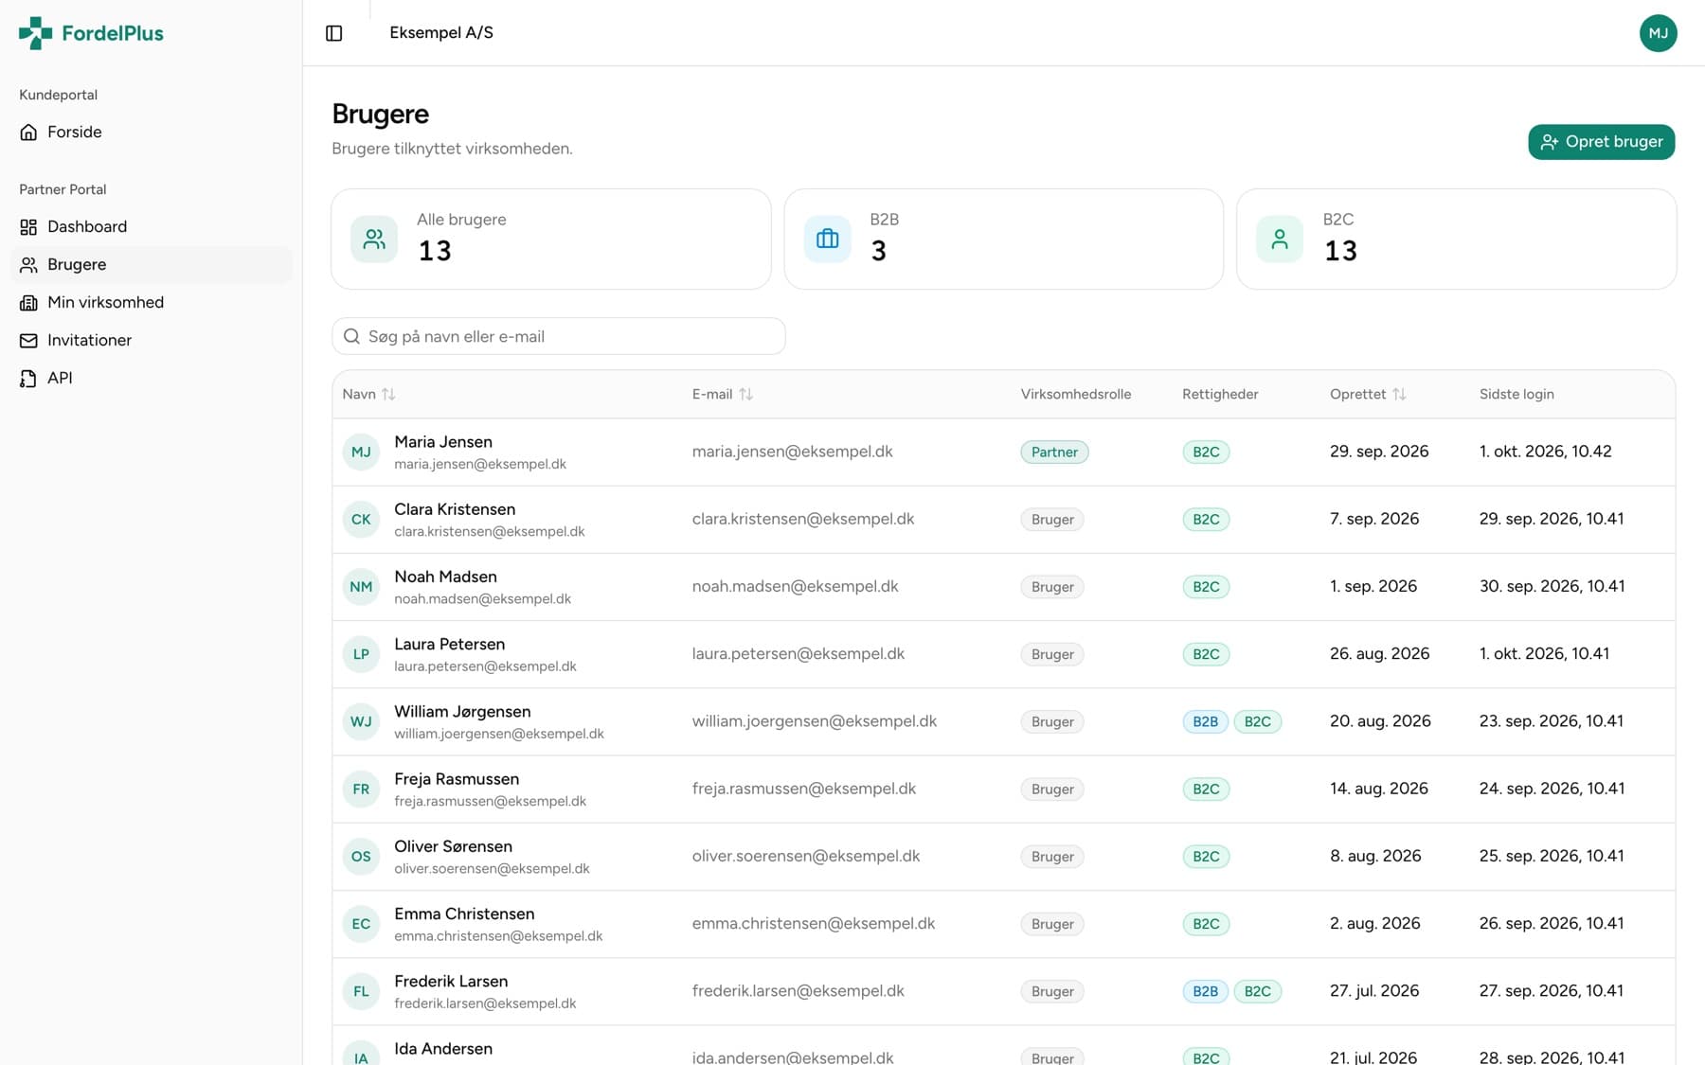Image resolution: width=1705 pixels, height=1065 pixels.
Task: Click Maria Jensen's B2C badge
Action: (1206, 453)
